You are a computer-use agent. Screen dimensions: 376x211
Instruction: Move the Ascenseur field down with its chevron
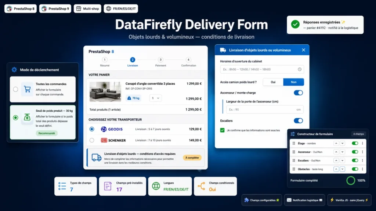[x=343, y=152]
